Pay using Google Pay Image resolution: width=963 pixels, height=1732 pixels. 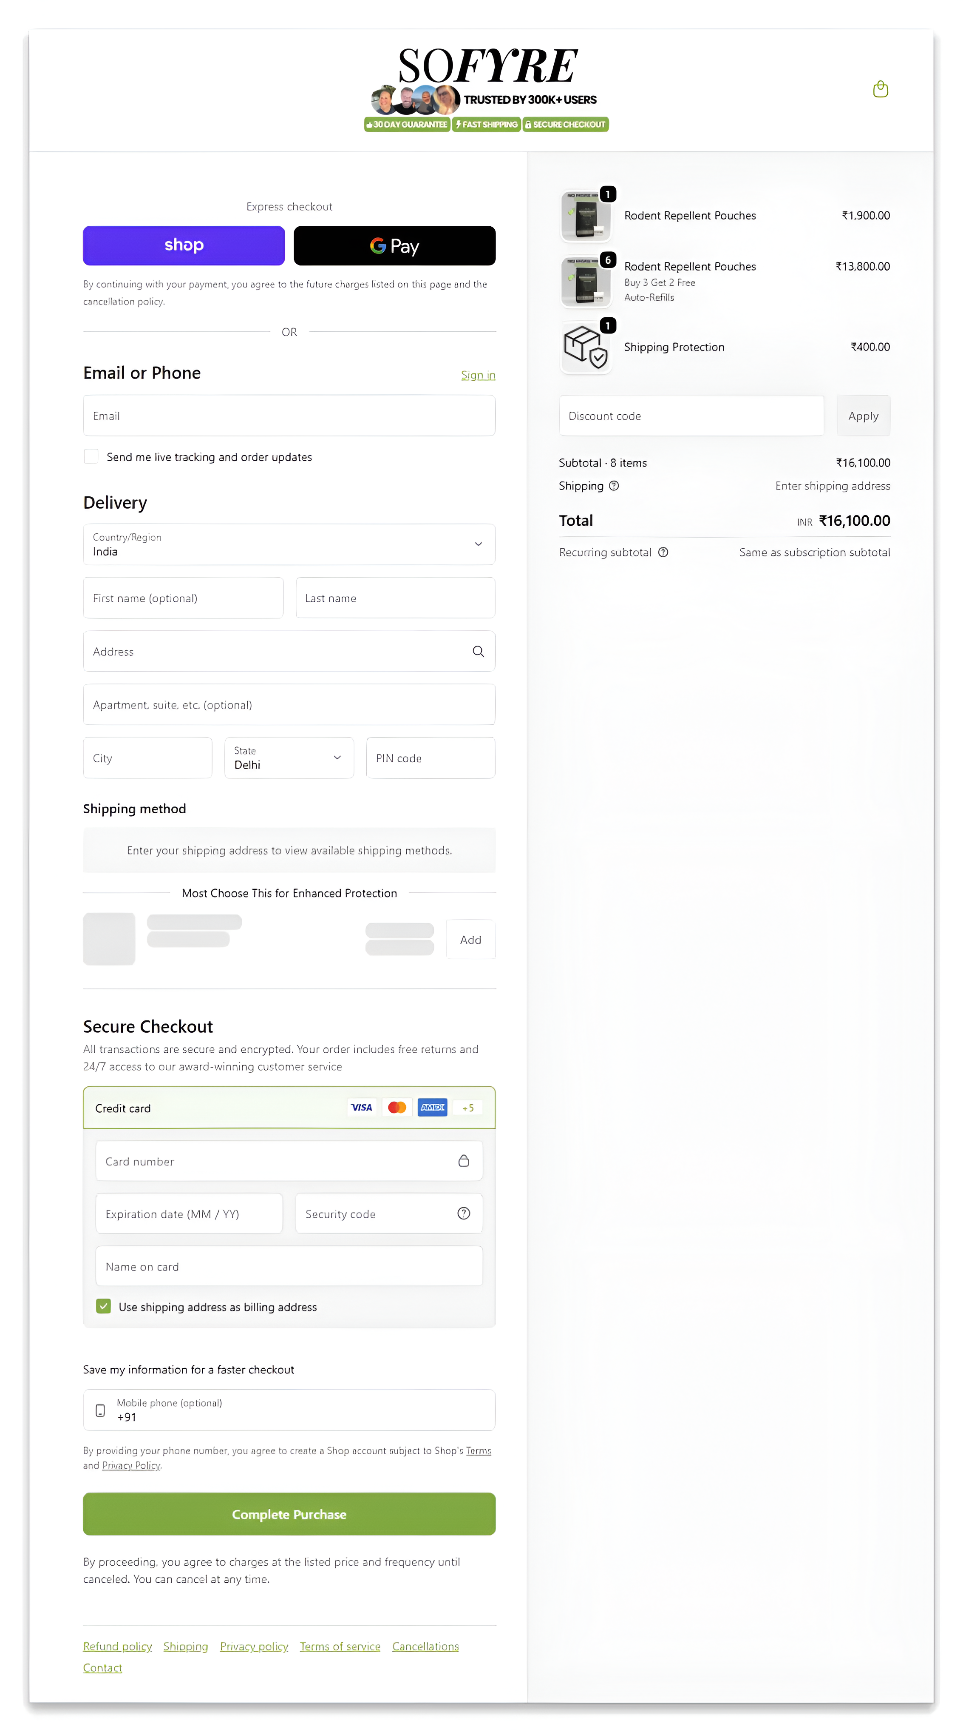tap(394, 245)
